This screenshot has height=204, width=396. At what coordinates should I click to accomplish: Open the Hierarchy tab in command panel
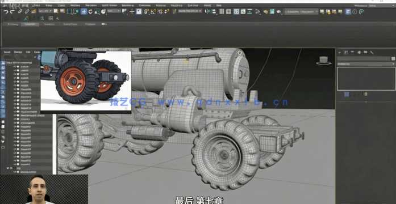[x=352, y=52]
